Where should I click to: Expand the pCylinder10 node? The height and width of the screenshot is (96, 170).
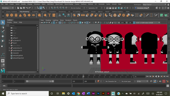pyautogui.click(x=10, y=41)
